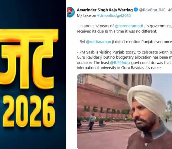Click the golden Hindi budget headline graphic
172x149 pixels.
point(29,59)
